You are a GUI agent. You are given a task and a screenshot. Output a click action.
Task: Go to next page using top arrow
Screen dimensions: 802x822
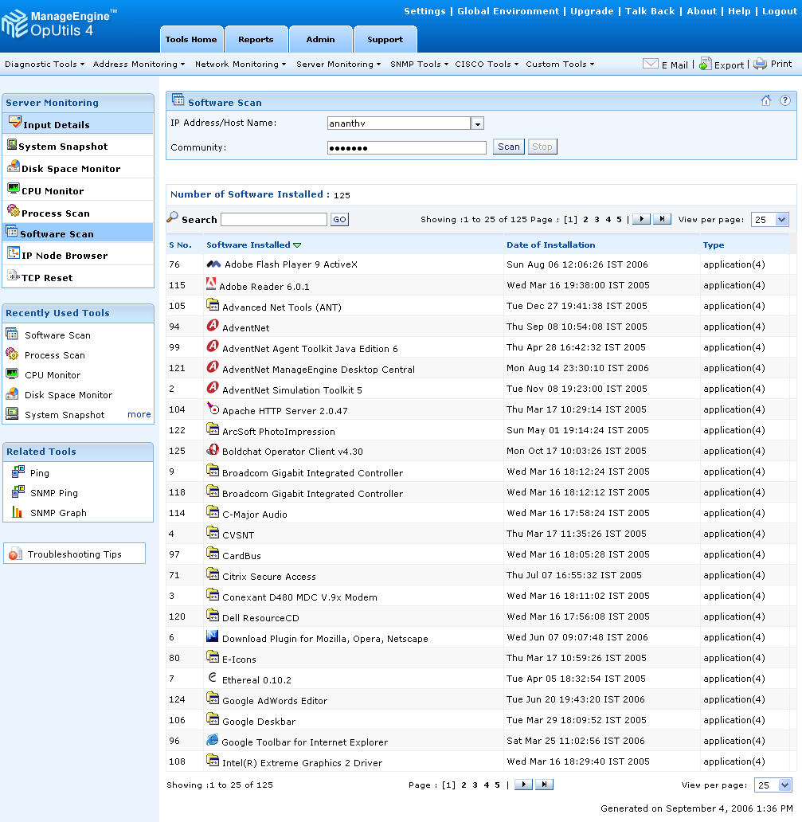pos(641,220)
